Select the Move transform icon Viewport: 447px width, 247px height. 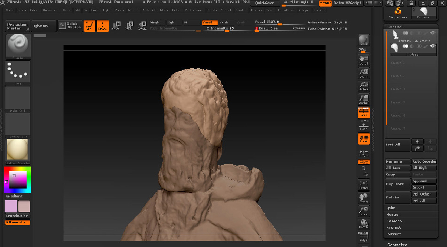tap(116, 26)
